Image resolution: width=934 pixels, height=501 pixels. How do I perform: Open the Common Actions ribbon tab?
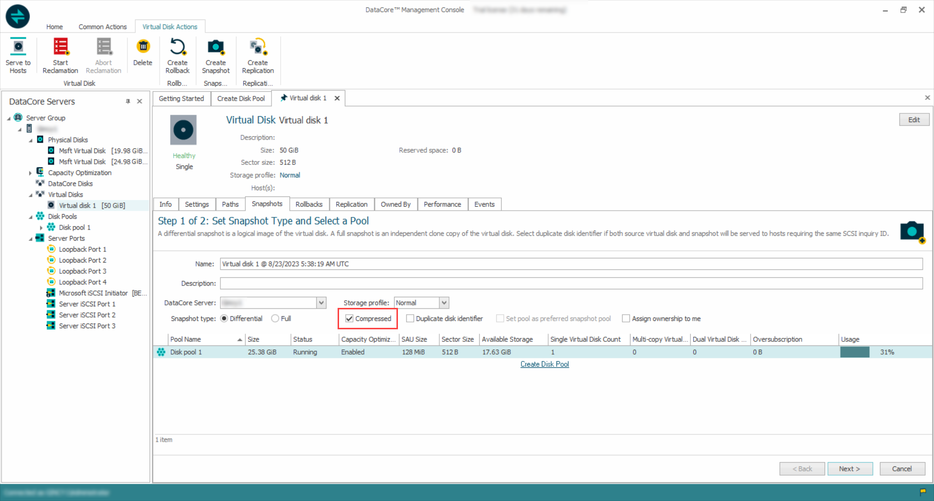click(x=103, y=27)
